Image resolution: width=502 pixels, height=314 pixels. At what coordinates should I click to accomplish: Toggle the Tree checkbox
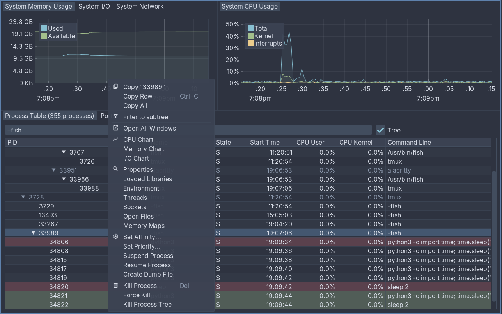click(380, 130)
